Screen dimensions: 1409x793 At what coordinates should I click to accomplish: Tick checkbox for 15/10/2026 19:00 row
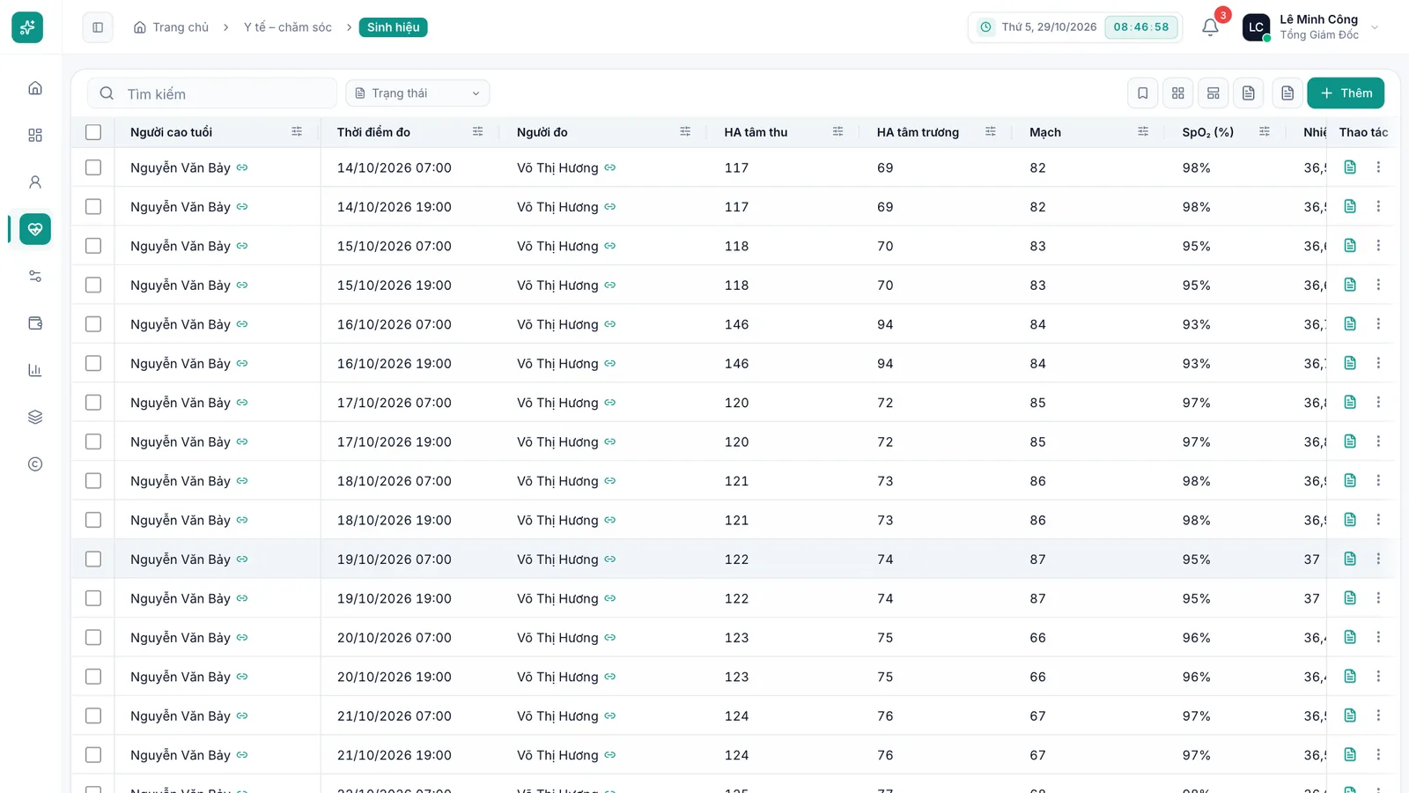93,285
